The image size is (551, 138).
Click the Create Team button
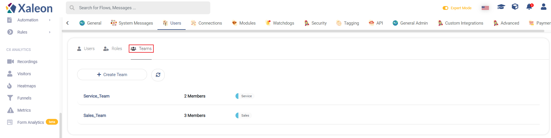tap(112, 75)
